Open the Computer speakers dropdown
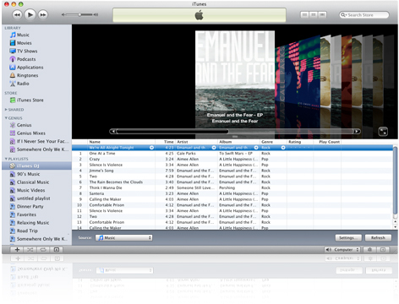399x304 pixels. pyautogui.click(x=342, y=250)
